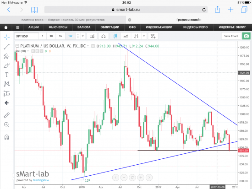Image resolution: width=252 pixels, height=189 pixels.
Task: Open the XABCD pattern tool
Action: click(x=7, y=84)
